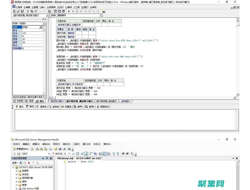Image resolution: width=250 pixels, height=190 pixels.
Task: Click the parse checkmark icon in SSMS toolbar
Action: point(74,154)
